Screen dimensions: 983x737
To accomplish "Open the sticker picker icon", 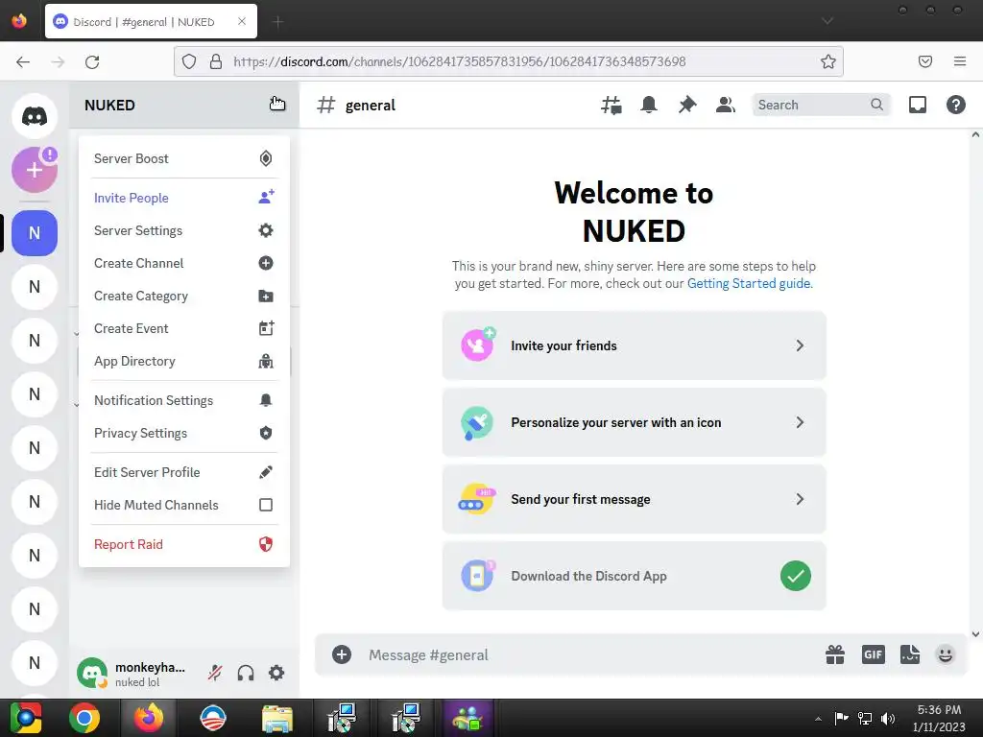I will 910,654.
